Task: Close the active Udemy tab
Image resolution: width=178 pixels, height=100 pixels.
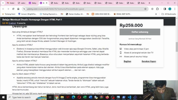Action: coord(46,3)
